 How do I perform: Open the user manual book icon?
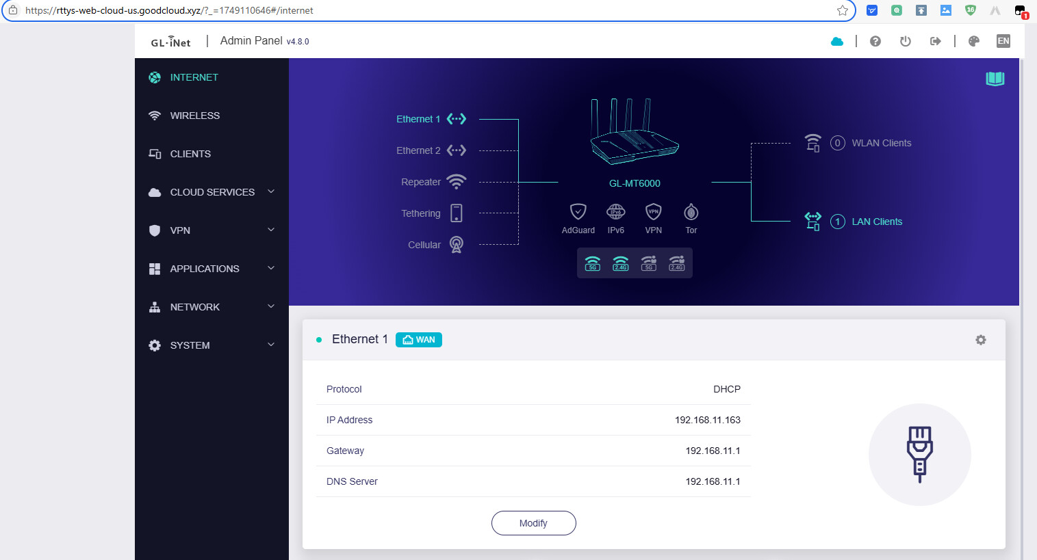(x=995, y=79)
